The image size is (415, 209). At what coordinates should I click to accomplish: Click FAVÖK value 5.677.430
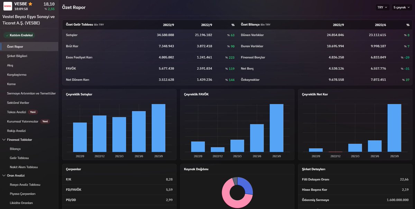(x=166, y=68)
